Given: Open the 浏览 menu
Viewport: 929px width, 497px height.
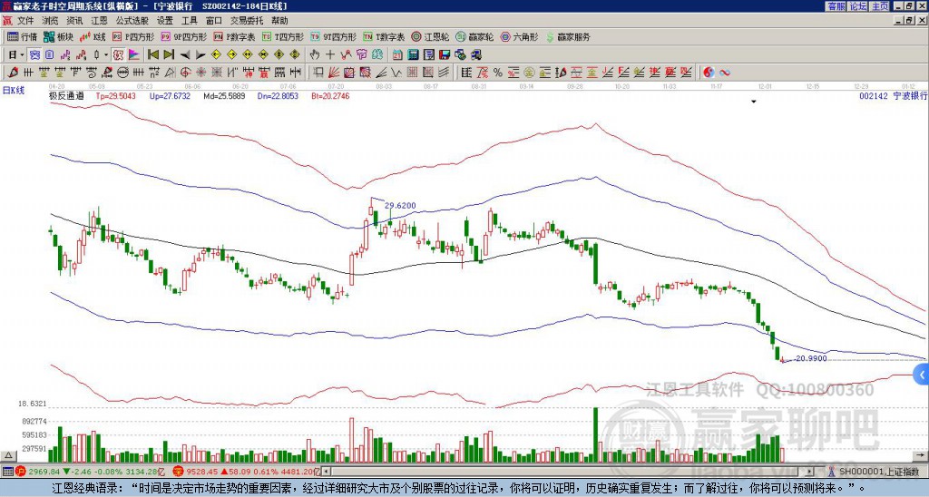Looking at the screenshot, I should pos(51,21).
